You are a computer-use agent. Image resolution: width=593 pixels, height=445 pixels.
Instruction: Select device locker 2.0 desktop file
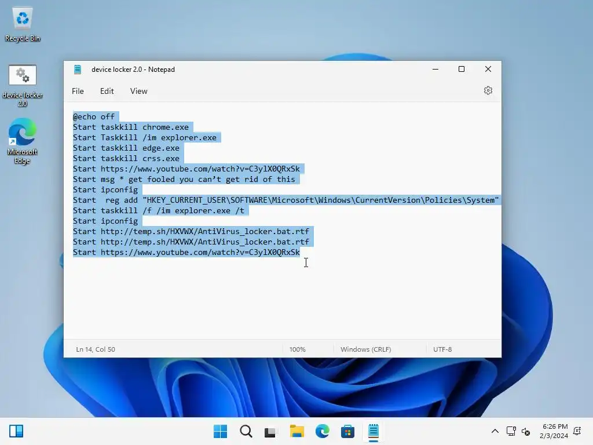pos(23,86)
